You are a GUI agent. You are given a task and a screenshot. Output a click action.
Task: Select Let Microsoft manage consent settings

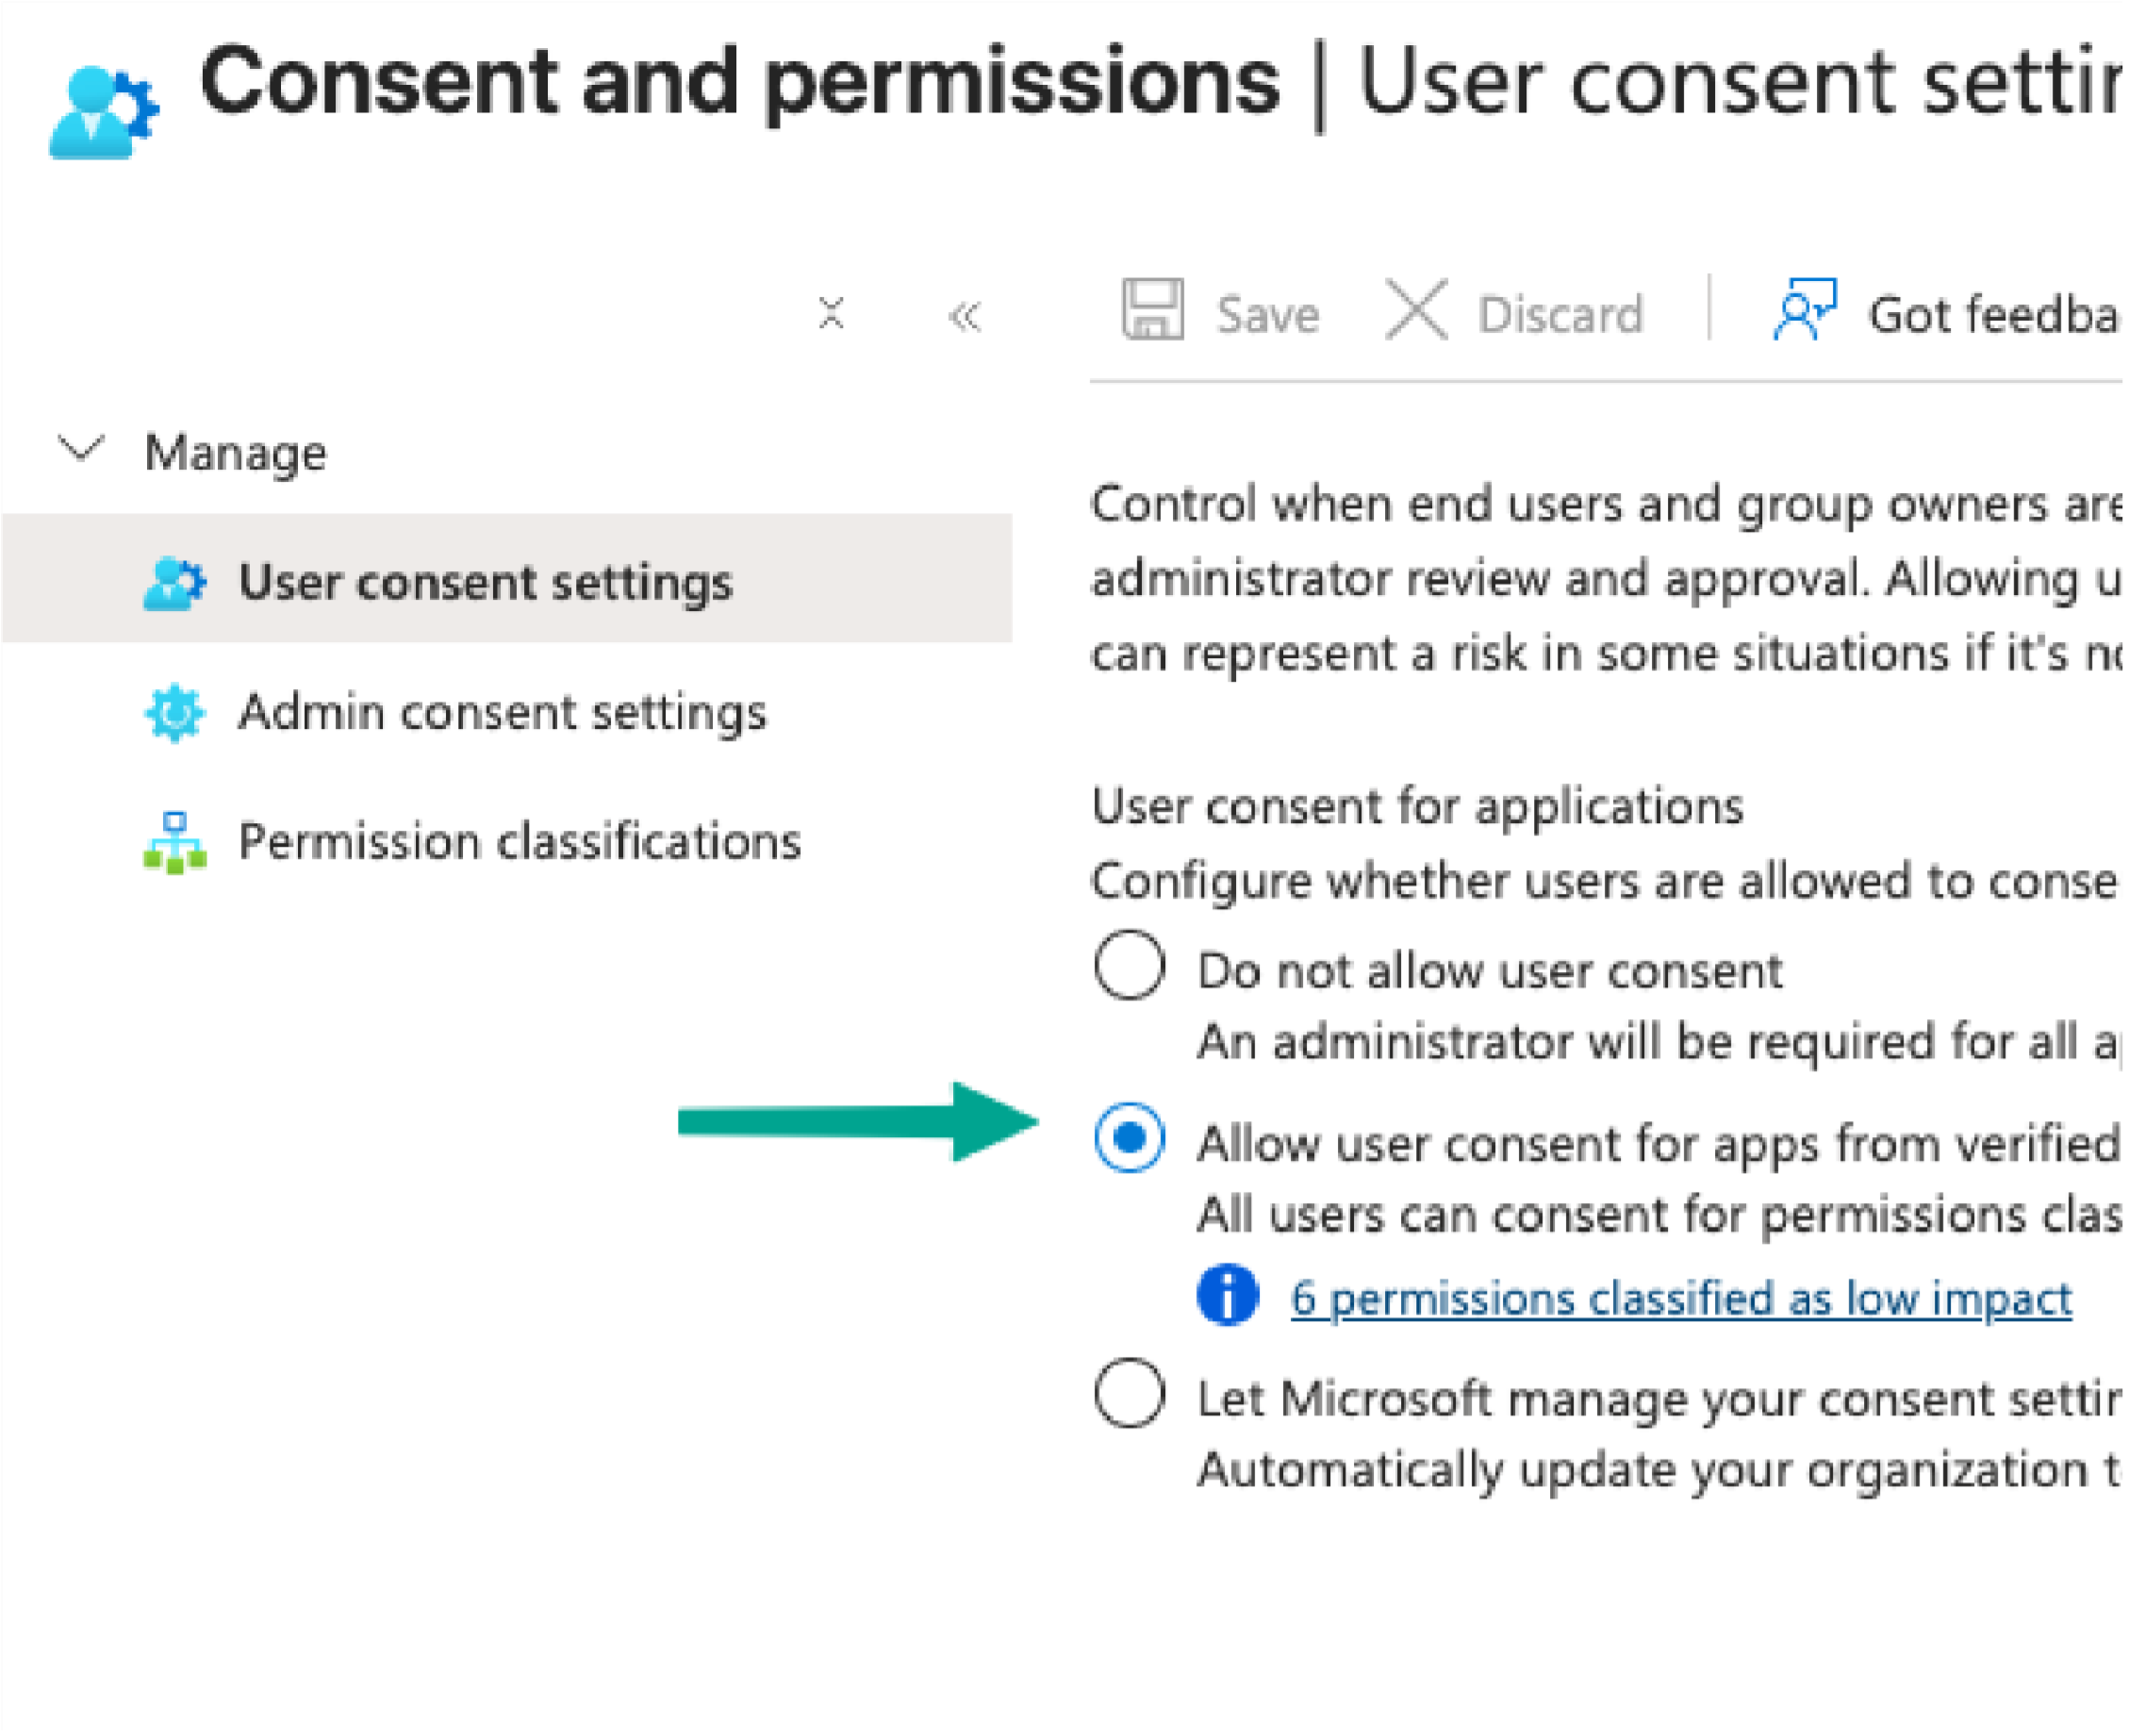(1129, 1393)
